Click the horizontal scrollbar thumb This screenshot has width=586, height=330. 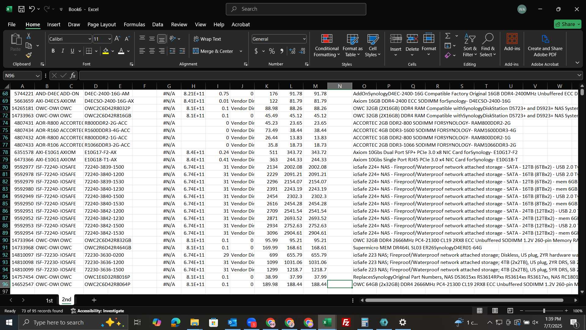click(464, 300)
